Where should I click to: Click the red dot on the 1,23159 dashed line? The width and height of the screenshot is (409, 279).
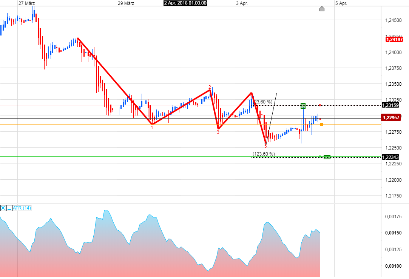(x=320, y=105)
